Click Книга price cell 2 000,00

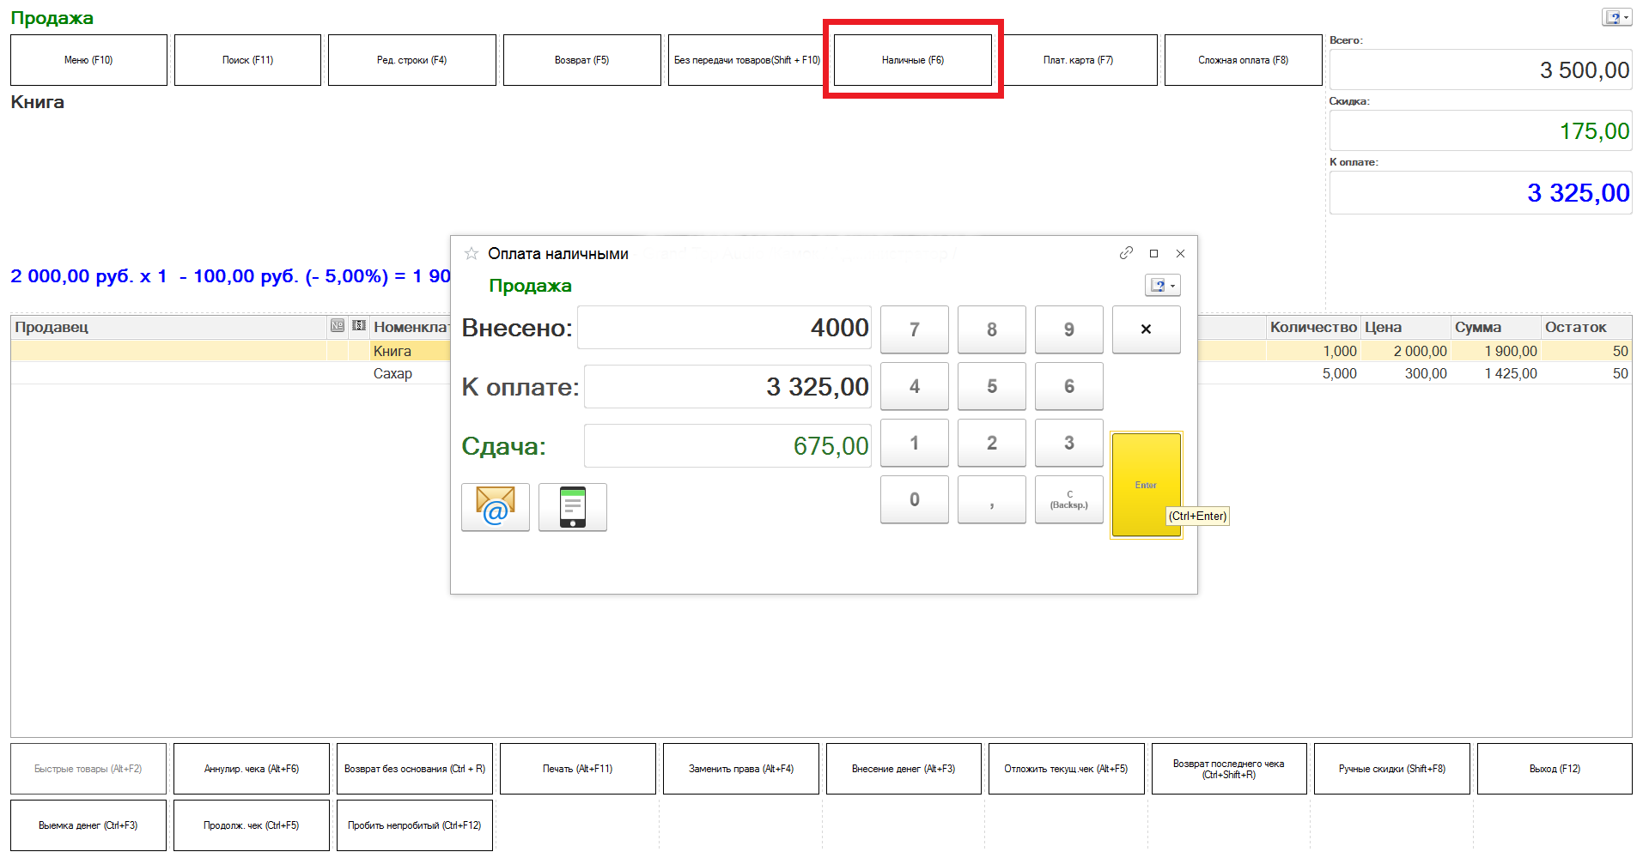tap(1406, 351)
